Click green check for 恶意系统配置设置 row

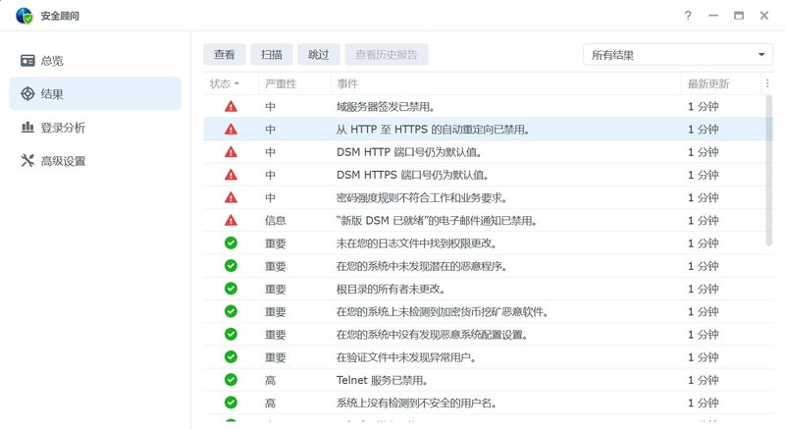tap(231, 334)
